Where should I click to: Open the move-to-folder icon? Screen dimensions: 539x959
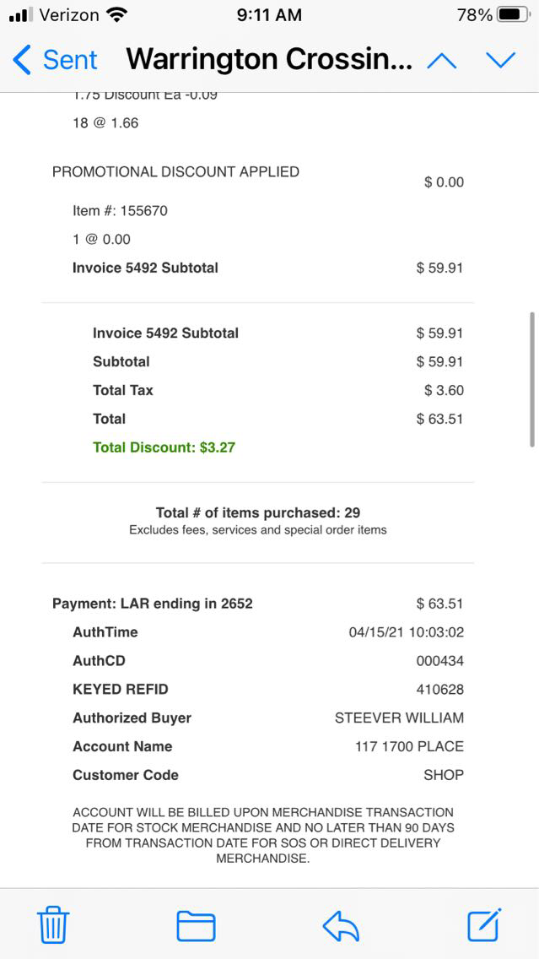196,925
